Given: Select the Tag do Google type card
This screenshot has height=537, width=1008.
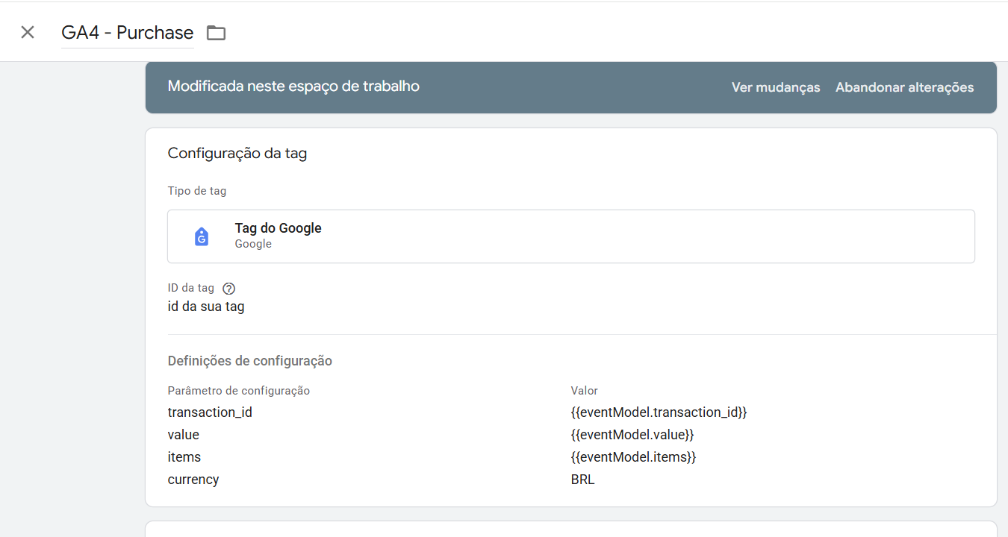Looking at the screenshot, I should pos(571,236).
